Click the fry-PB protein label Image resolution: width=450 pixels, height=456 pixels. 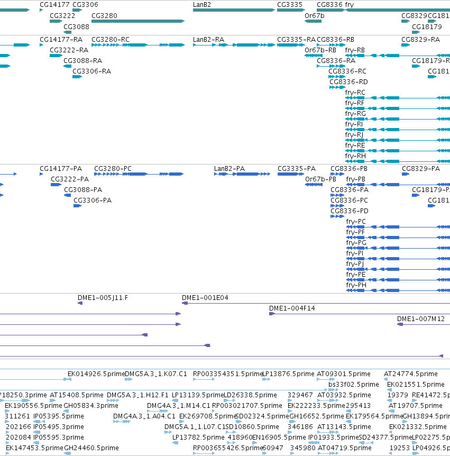tap(355, 179)
